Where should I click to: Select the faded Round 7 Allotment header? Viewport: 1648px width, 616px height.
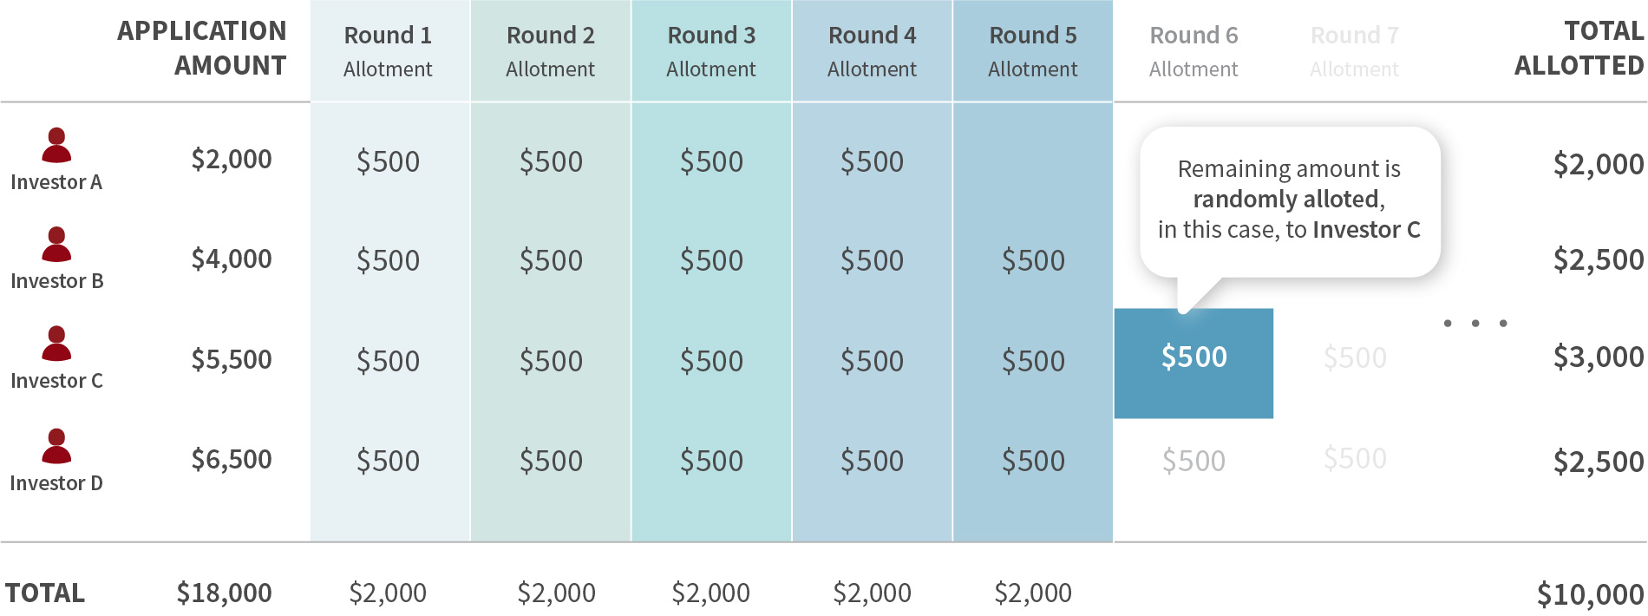tap(1354, 51)
